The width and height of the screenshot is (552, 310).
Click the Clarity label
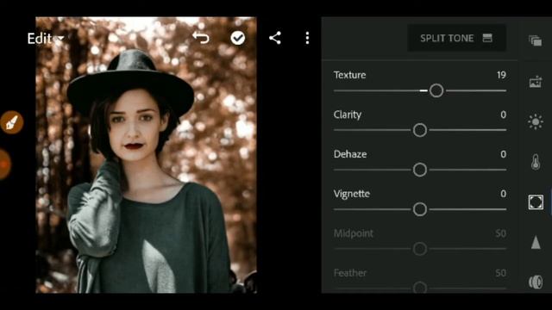coord(348,115)
